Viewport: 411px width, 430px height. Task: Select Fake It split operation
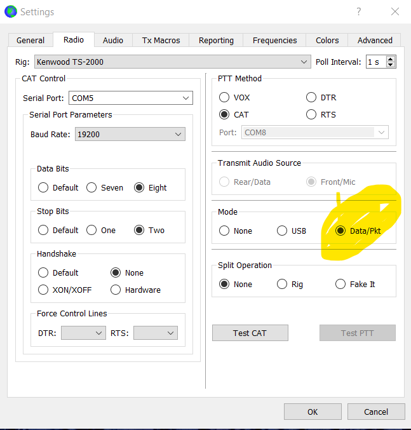point(340,285)
